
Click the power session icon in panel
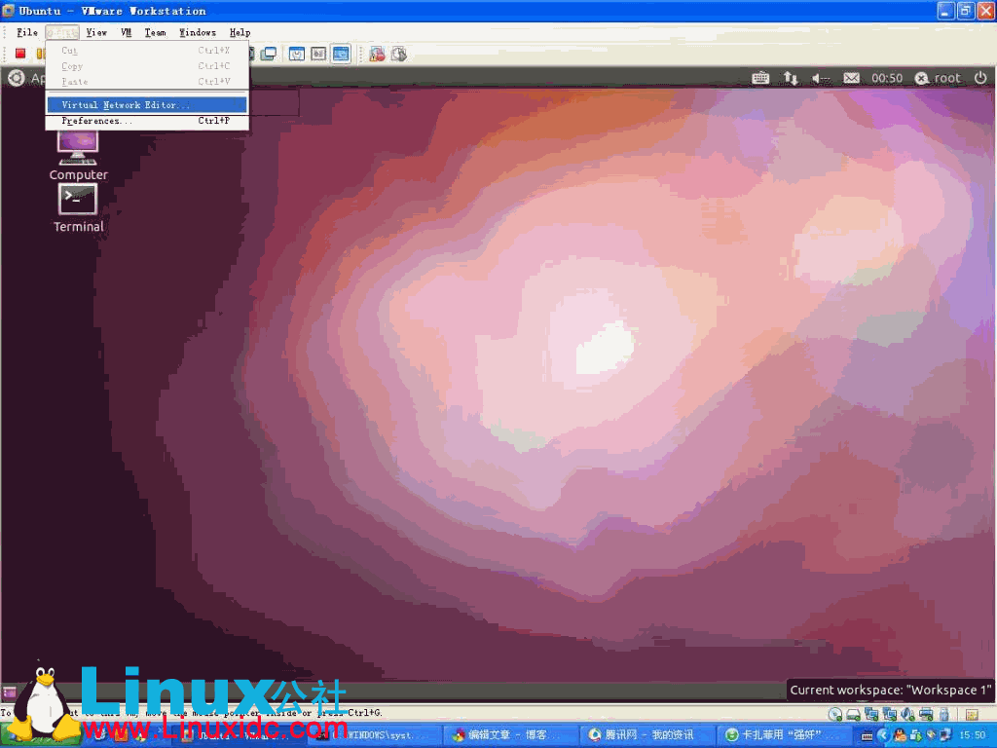click(980, 78)
